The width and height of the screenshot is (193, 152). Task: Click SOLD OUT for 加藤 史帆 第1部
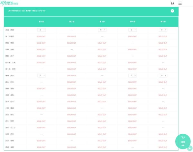(x=41, y=50)
